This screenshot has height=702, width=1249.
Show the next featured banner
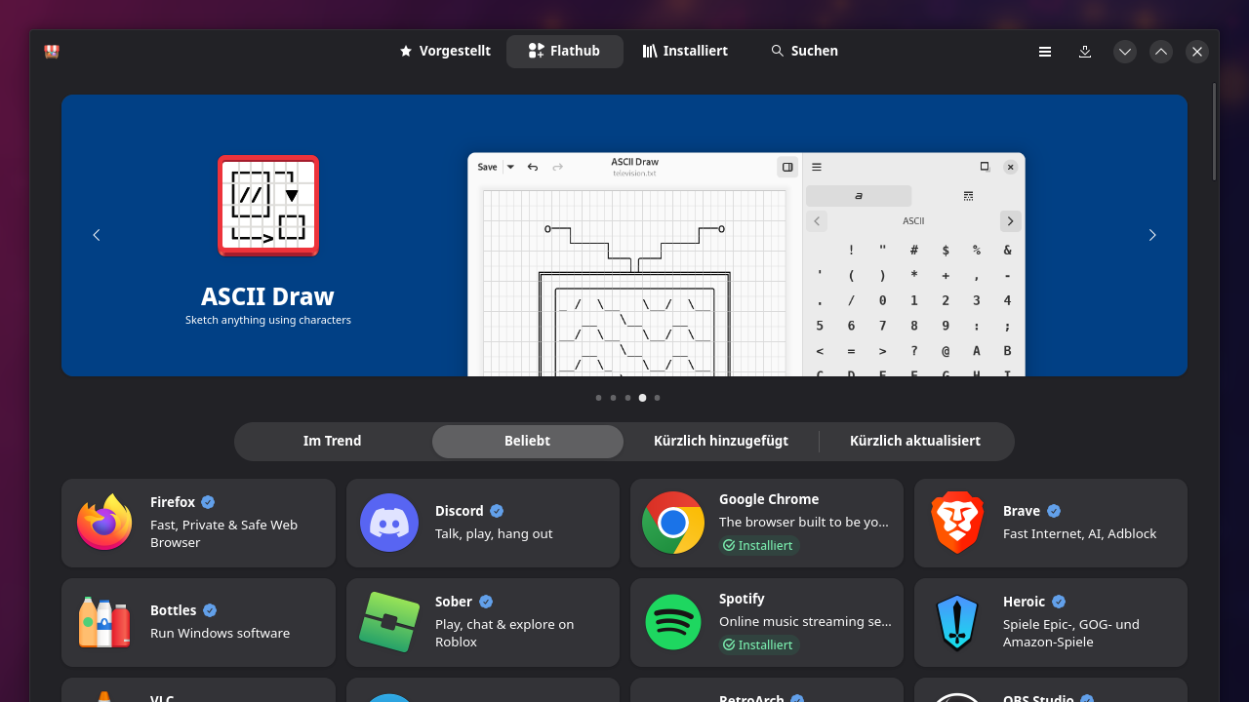click(x=1151, y=235)
